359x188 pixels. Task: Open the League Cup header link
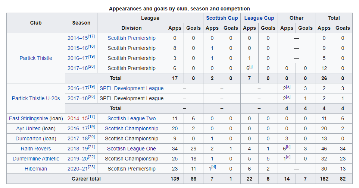(x=259, y=18)
